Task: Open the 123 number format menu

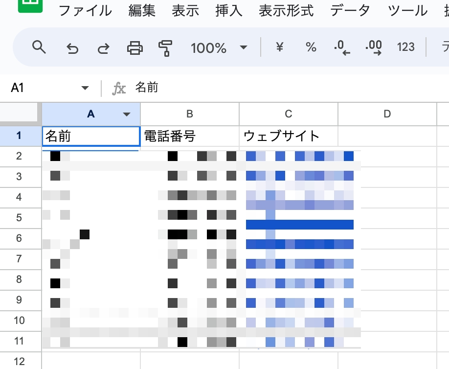Action: point(406,47)
